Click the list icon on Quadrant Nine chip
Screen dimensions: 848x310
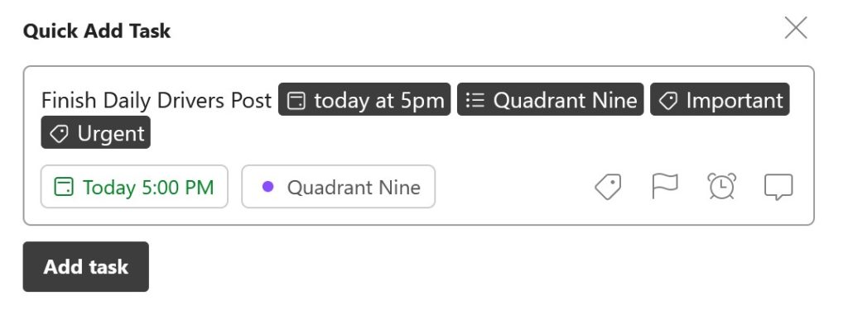(475, 101)
